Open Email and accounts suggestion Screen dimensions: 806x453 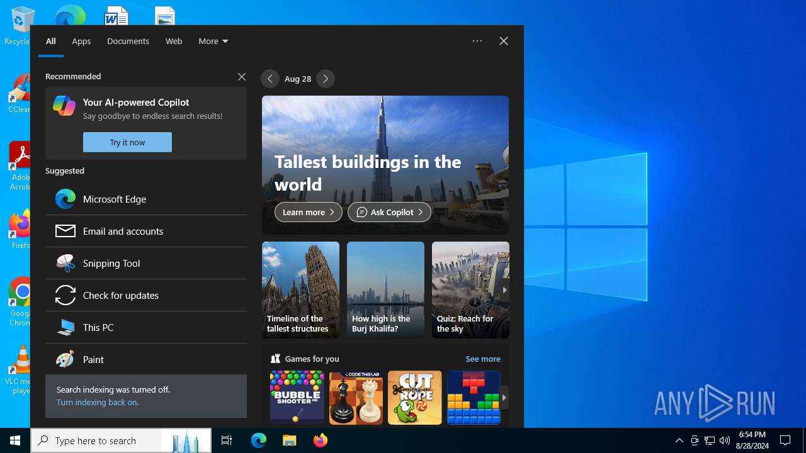click(146, 231)
